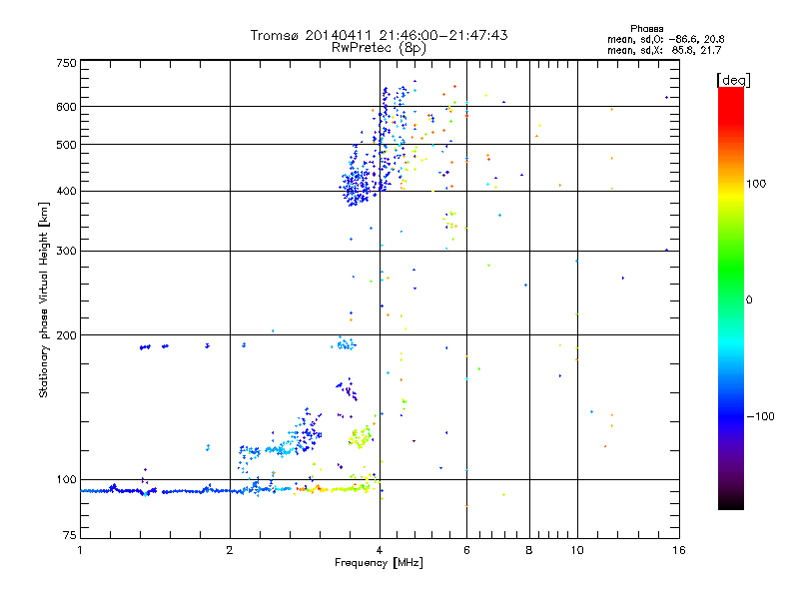Click the 'Stationary phase Virtual Height [km]' label
Viewport: 799px width, 599px height.
44,300
